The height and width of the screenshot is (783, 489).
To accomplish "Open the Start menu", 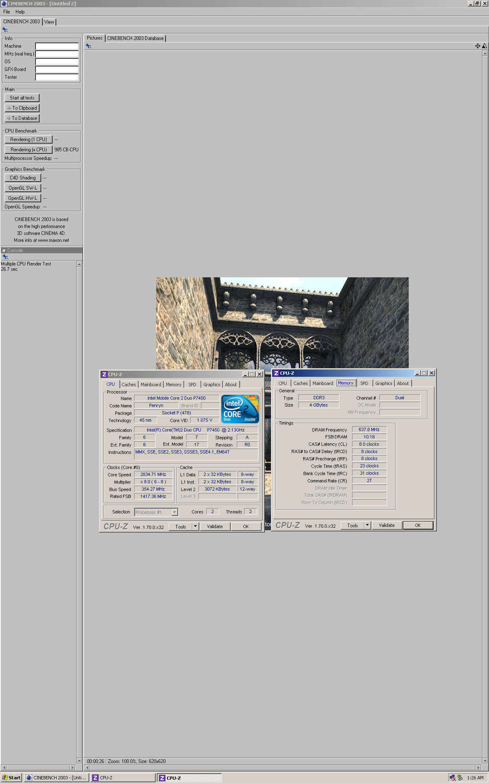I will click(11, 778).
